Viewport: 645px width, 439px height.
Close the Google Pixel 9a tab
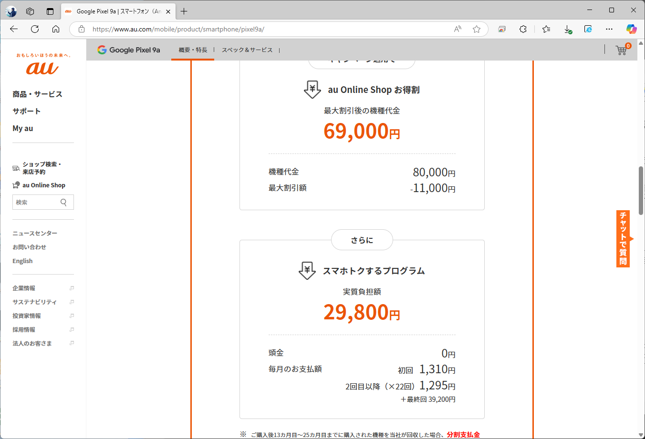pos(168,11)
